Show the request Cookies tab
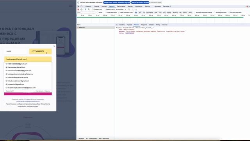Viewport: 250px width, 141px height. coord(165,25)
